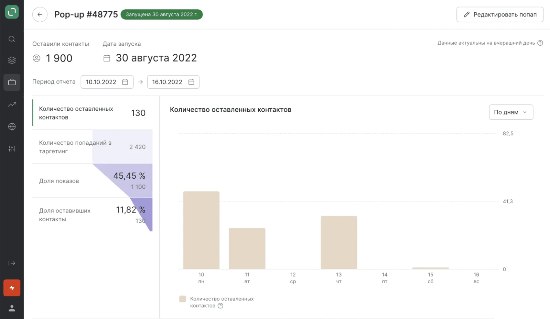Select the briefcase sidebar icon
Image resolution: width=550 pixels, height=319 pixels.
12,82
